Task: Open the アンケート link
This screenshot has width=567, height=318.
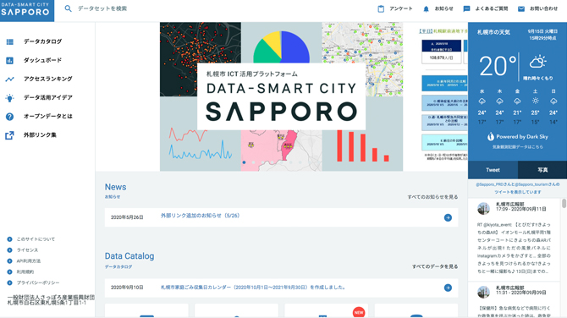Action: (400, 8)
